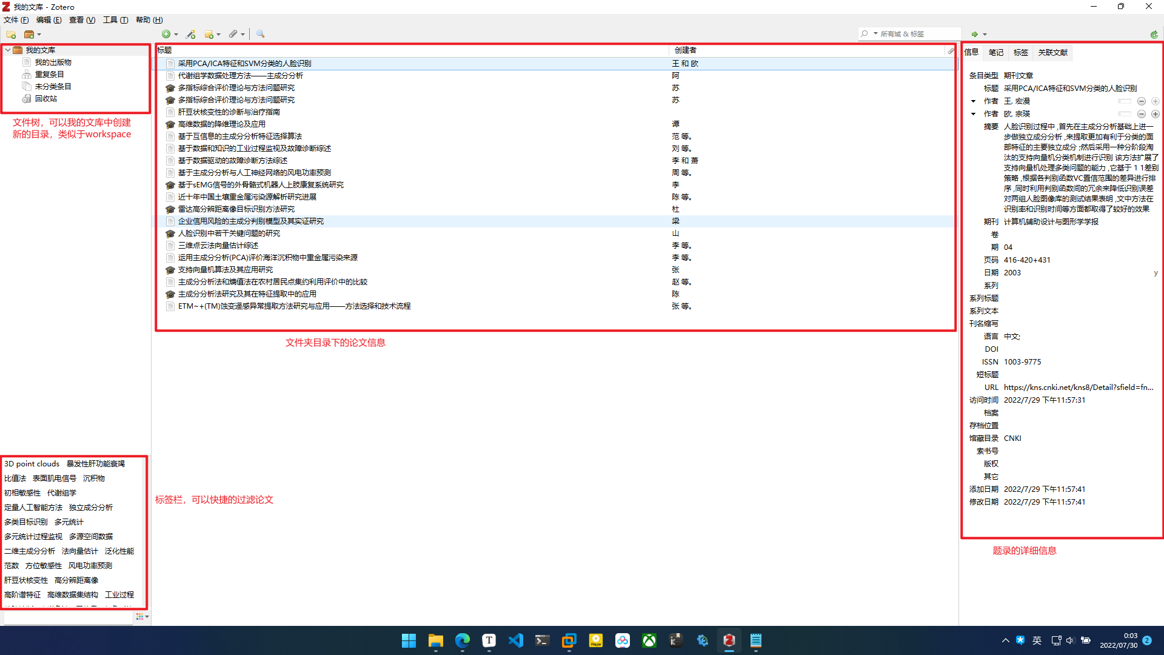The width and height of the screenshot is (1164, 655).
Task: Select item 代谢组学数据处理方法——主成分分析
Action: 240,76
